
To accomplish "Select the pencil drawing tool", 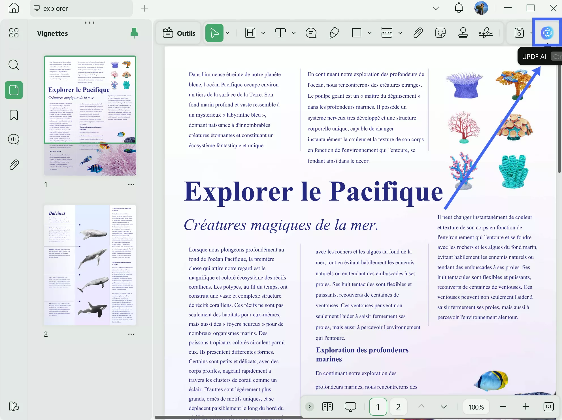I will tap(334, 33).
